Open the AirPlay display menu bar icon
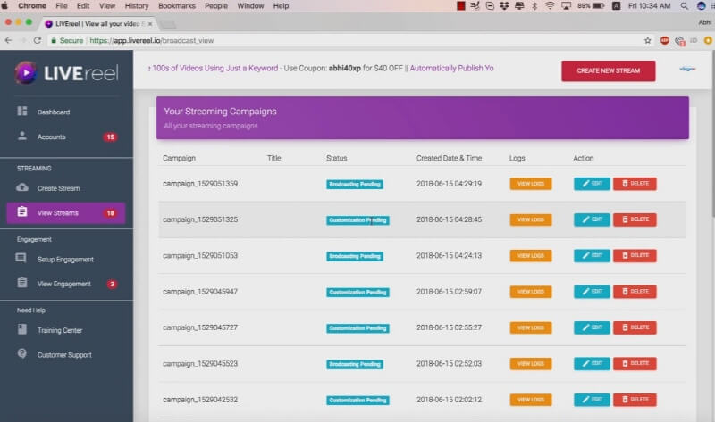 [x=566, y=6]
